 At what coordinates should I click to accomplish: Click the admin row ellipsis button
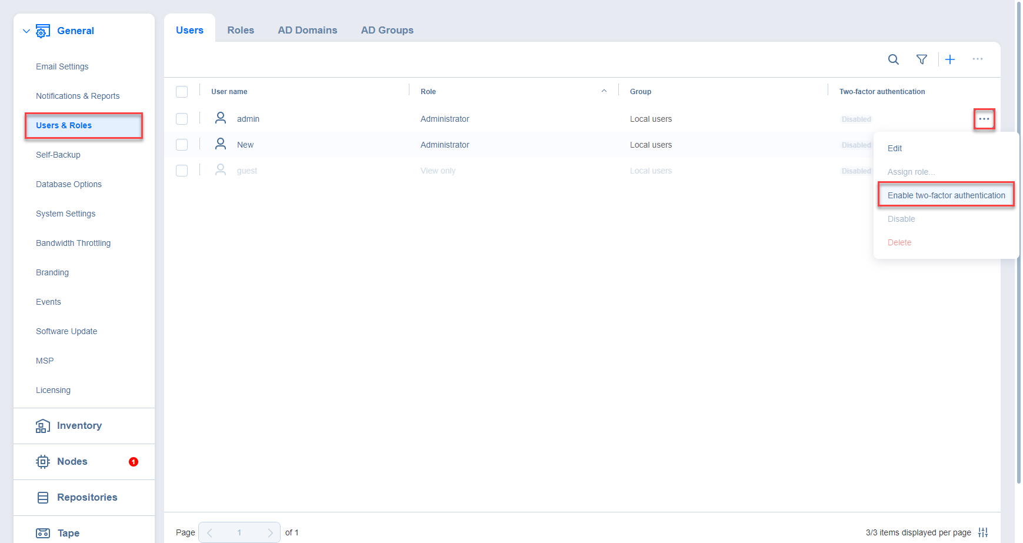pos(984,119)
